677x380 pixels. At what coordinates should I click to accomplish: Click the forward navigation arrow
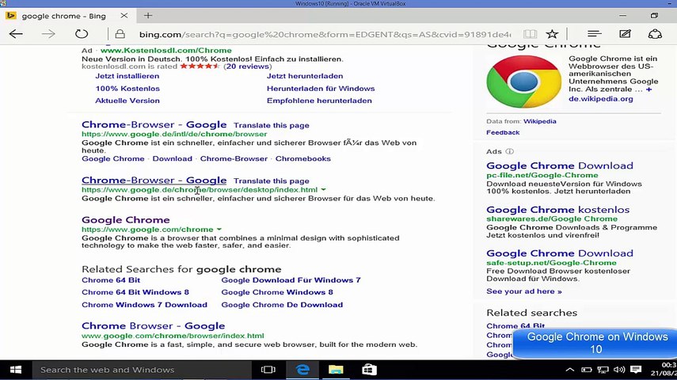tap(48, 34)
